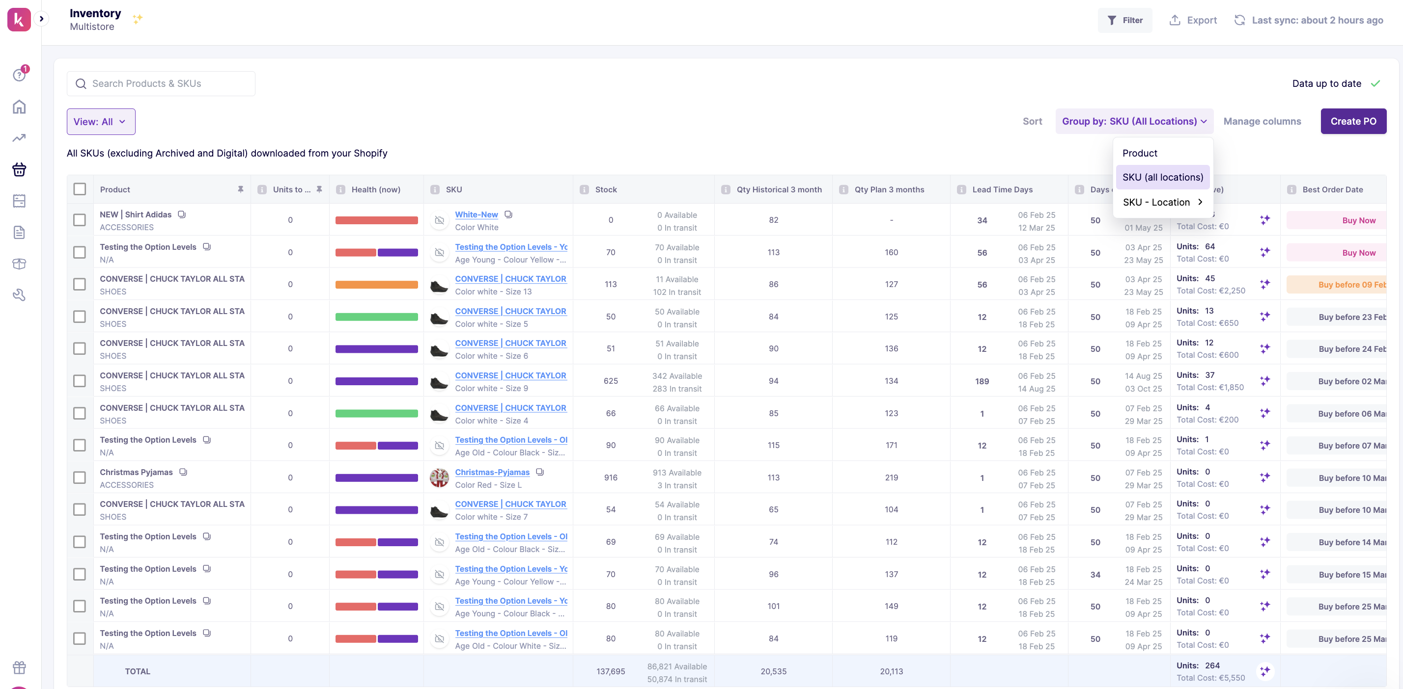1403x689 pixels.
Task: Select checkbox for Christmas Pyjamas row
Action: [x=80, y=477]
